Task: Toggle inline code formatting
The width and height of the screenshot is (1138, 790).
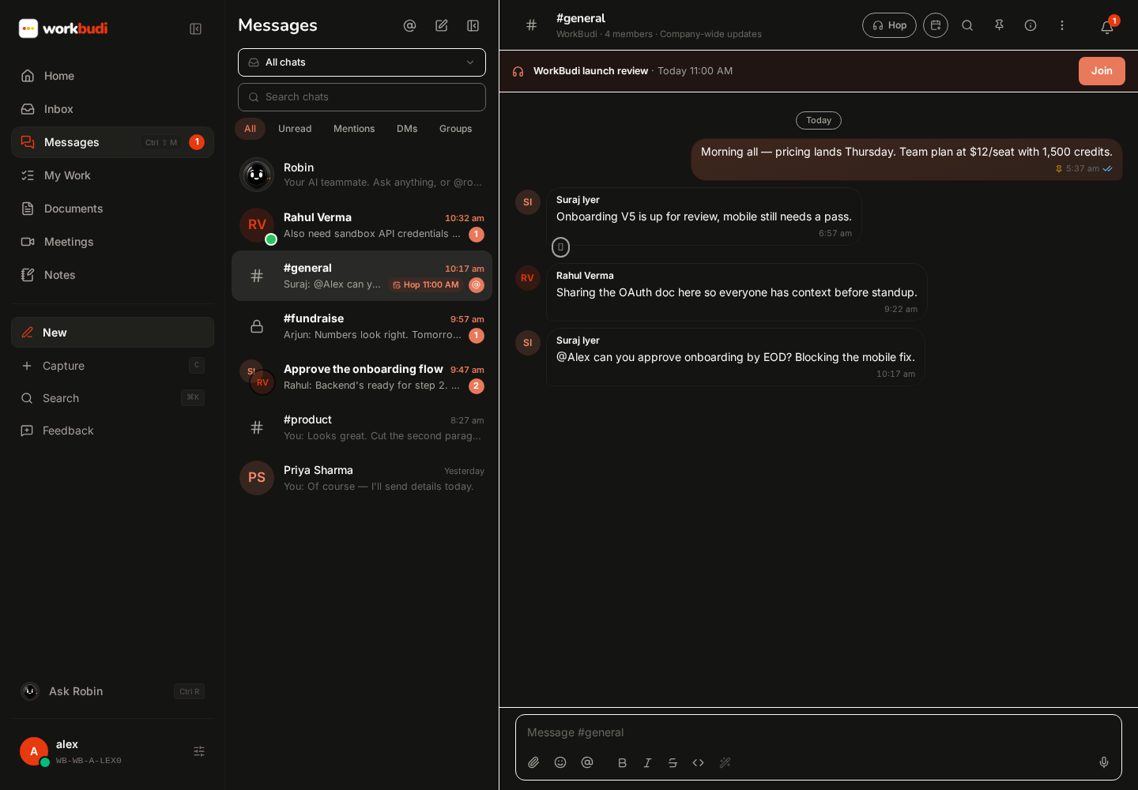Action: point(698,763)
